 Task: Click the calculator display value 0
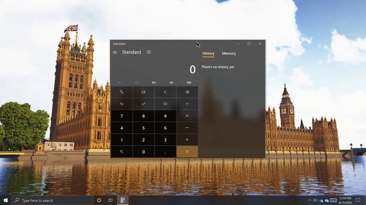tap(192, 69)
